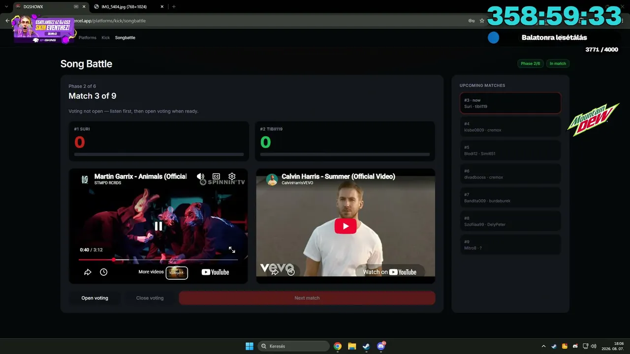Open the More videos thumbnail
This screenshot has width=630, height=354.
pos(177,272)
